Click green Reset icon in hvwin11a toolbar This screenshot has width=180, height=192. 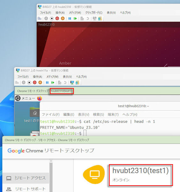coord(53,83)
